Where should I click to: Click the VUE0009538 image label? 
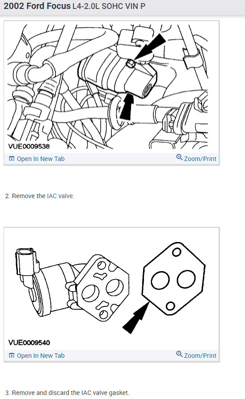click(x=29, y=146)
